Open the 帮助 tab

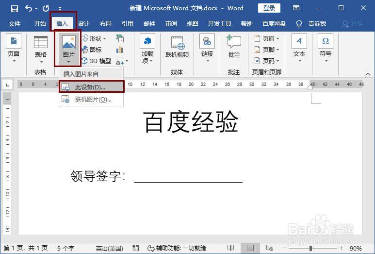[246, 24]
